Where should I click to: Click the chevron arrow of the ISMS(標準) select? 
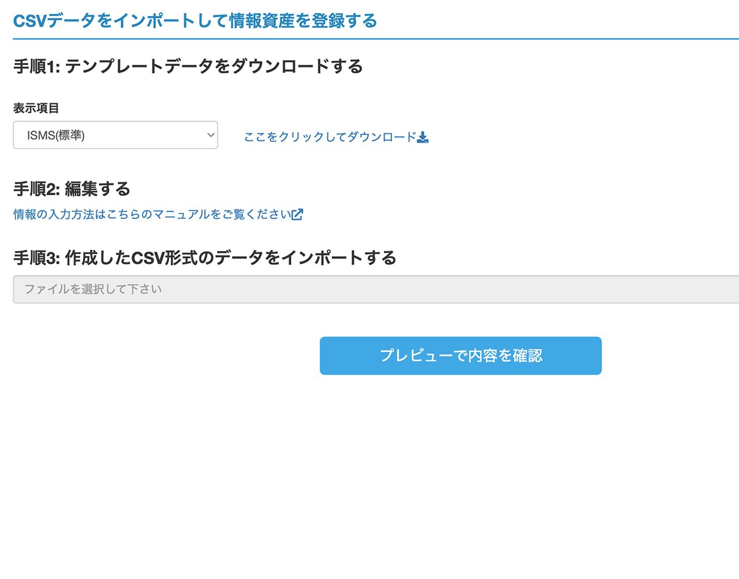(x=211, y=135)
